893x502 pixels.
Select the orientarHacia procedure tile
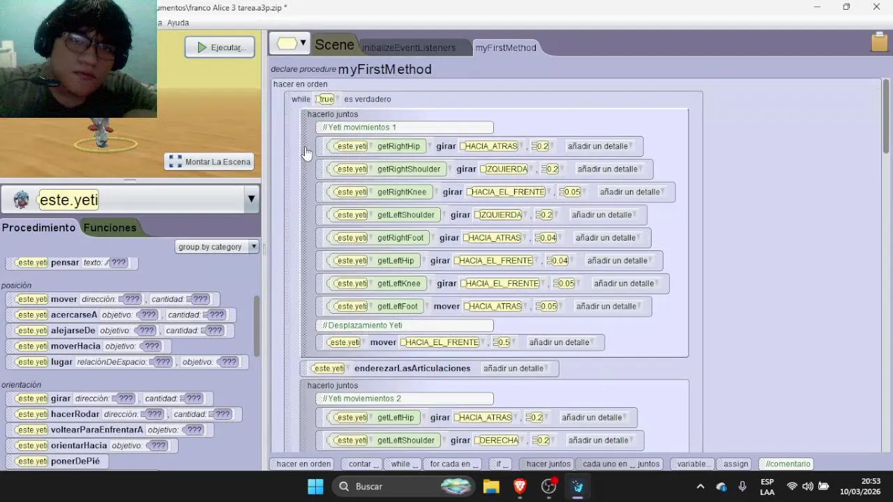coord(91,446)
